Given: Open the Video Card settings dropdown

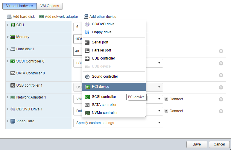Looking at the screenshot, I should click(118, 123).
